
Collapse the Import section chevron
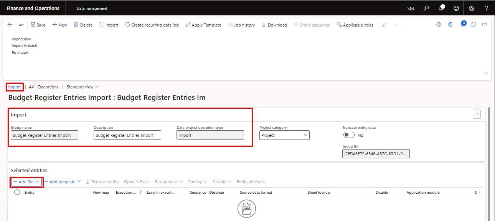click(477, 114)
